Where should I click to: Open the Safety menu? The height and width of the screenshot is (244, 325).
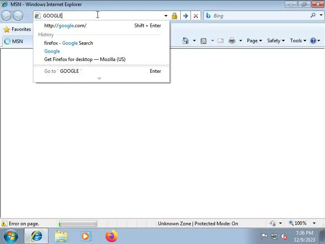(276, 41)
